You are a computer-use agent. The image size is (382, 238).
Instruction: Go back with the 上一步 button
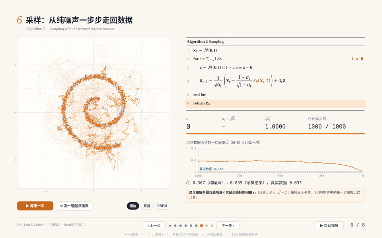(154, 225)
